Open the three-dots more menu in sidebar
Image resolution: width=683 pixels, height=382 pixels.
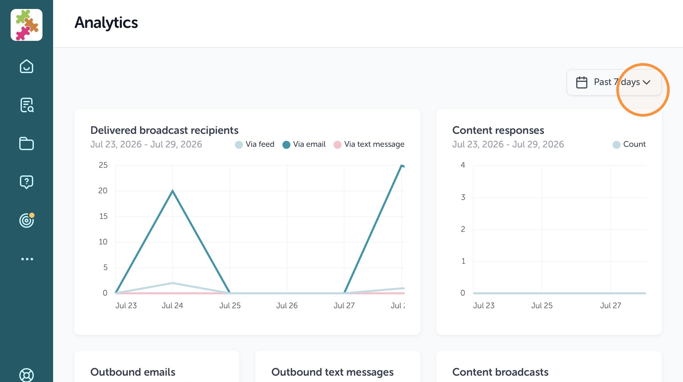click(27, 259)
